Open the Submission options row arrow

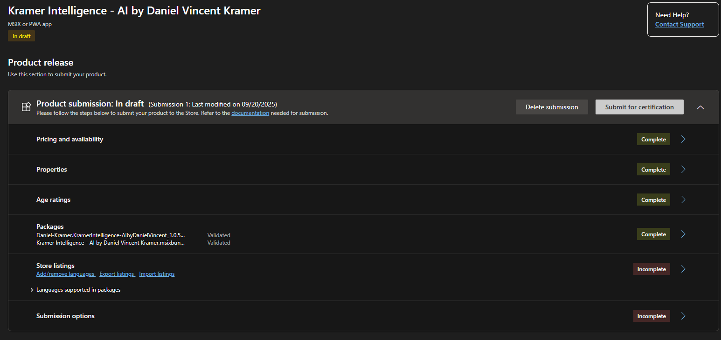pyautogui.click(x=683, y=316)
